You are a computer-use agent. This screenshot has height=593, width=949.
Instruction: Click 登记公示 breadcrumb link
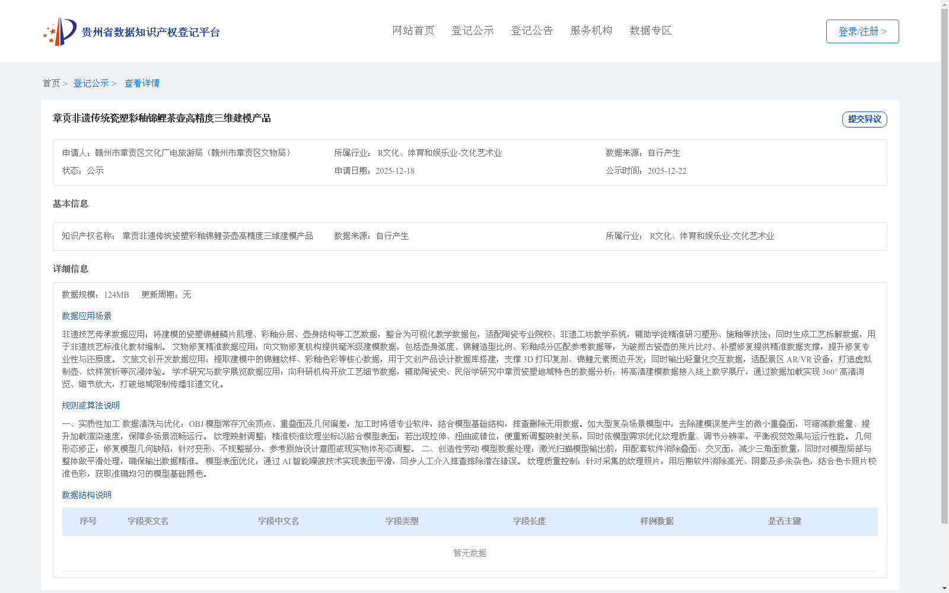click(91, 83)
